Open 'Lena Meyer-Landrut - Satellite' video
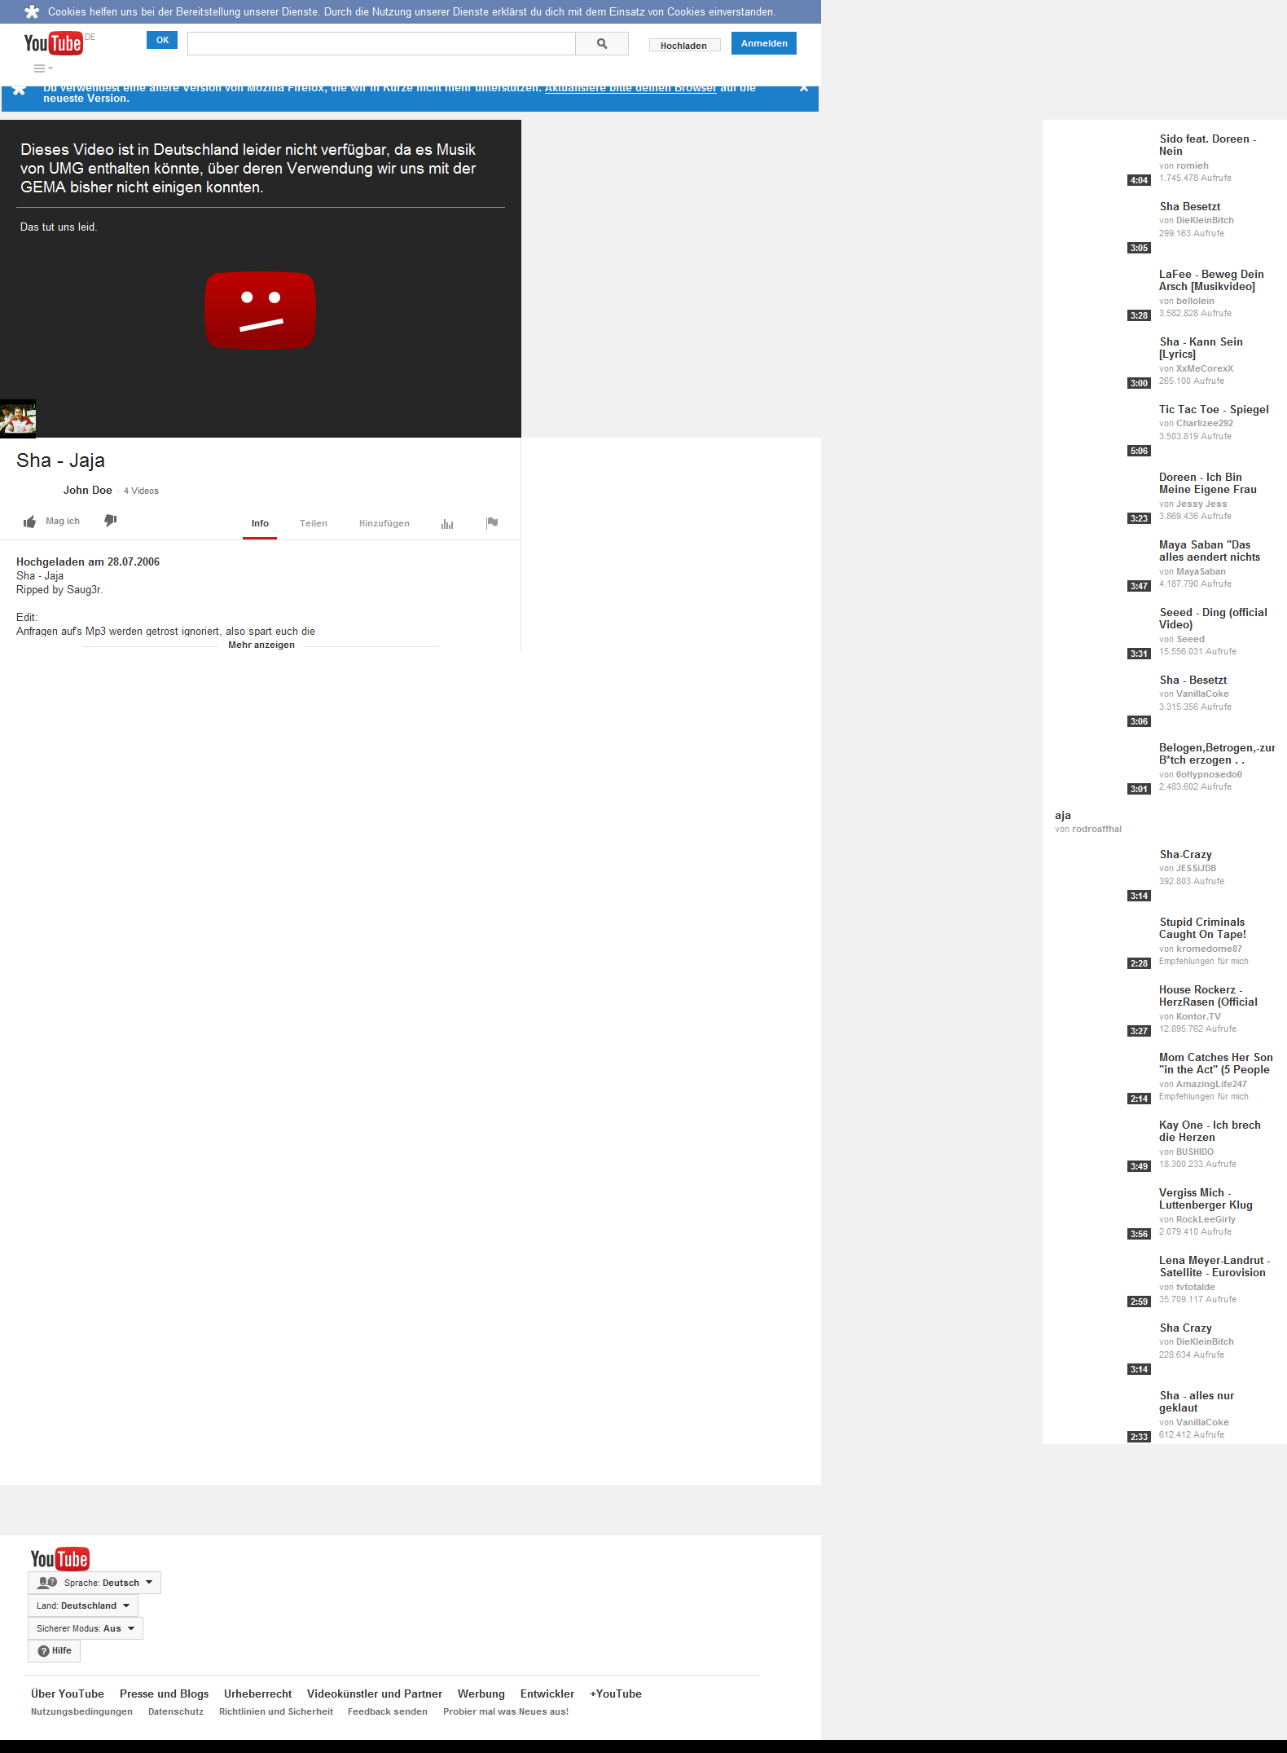 pyautogui.click(x=1215, y=1266)
